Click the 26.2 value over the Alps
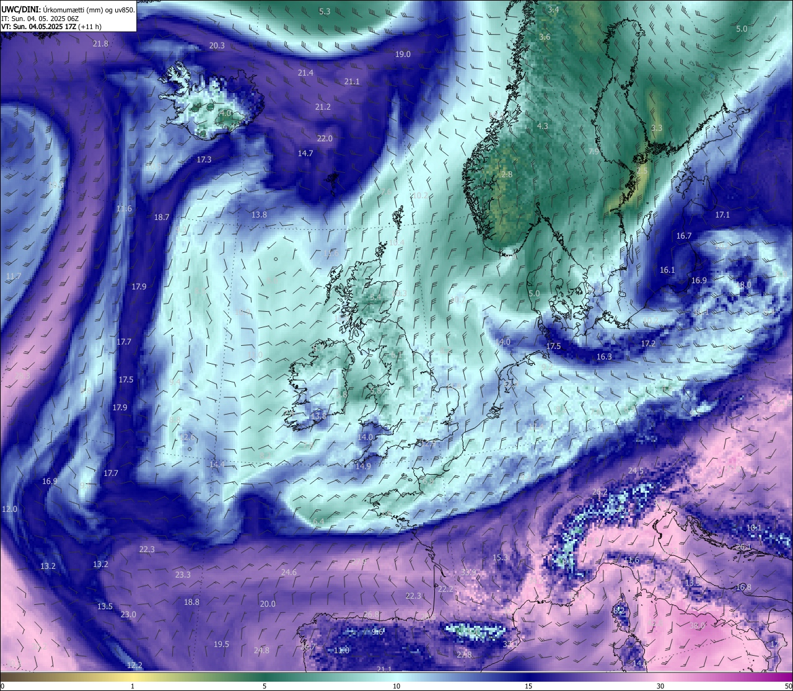793x691 pixels. [600, 492]
